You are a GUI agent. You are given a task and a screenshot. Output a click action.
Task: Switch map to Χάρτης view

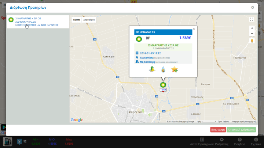pyautogui.click(x=77, y=20)
